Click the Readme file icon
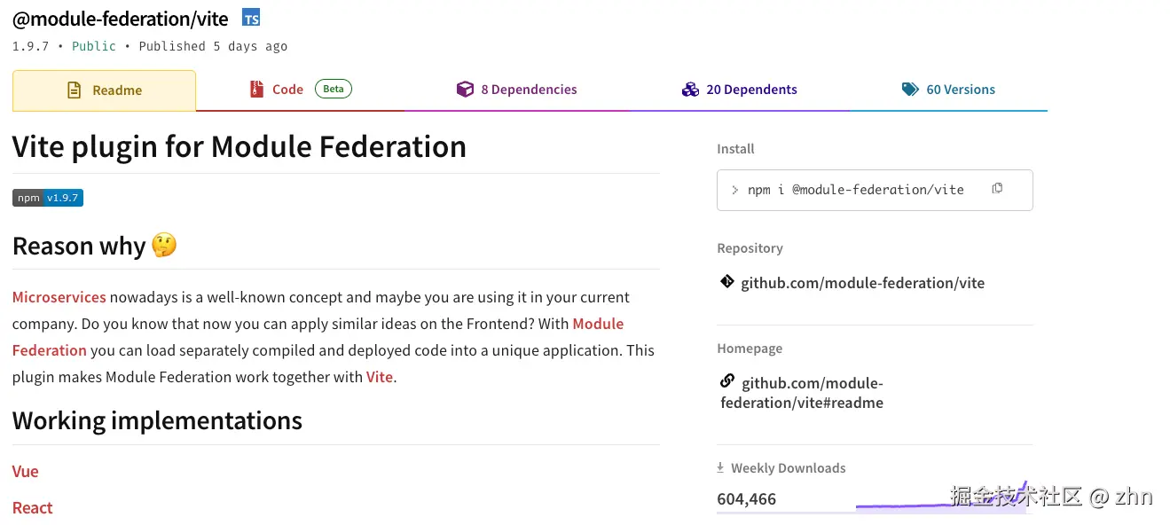Viewport: 1170px width, 525px height. [75, 90]
